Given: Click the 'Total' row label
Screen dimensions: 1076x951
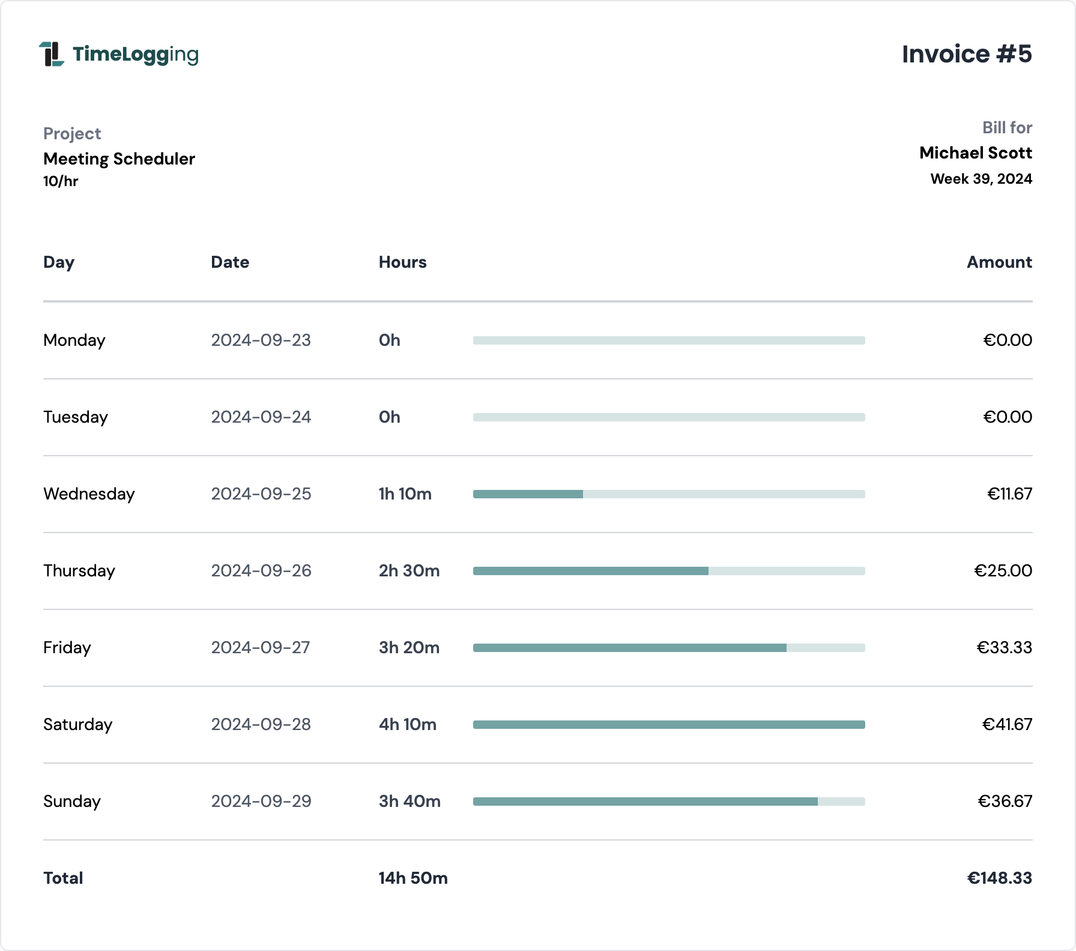Looking at the screenshot, I should (x=63, y=878).
